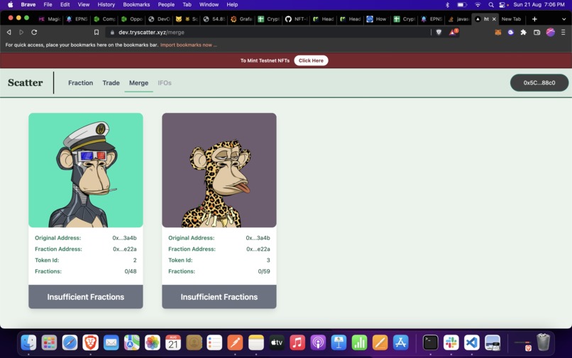Viewport: 572px width, 358px height.
Task: Click the Spotlight search icon in the menu bar
Action: coord(491,5)
